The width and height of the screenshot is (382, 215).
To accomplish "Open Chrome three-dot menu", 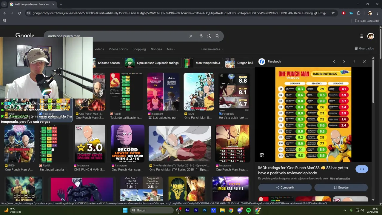I will click(x=378, y=13).
